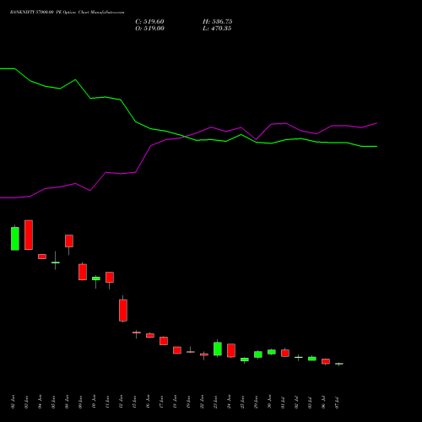Click the right end of the green line
Image resolution: width=422 pixels, height=422 pixels.
pos(376,146)
